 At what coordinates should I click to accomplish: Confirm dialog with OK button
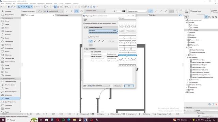point(129,86)
